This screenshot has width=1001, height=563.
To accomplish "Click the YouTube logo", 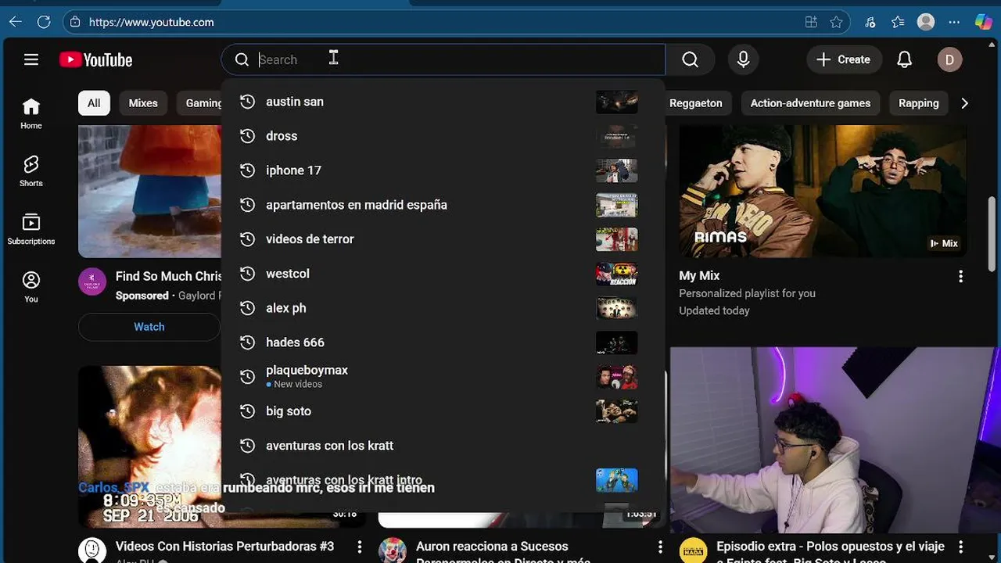I will [96, 59].
